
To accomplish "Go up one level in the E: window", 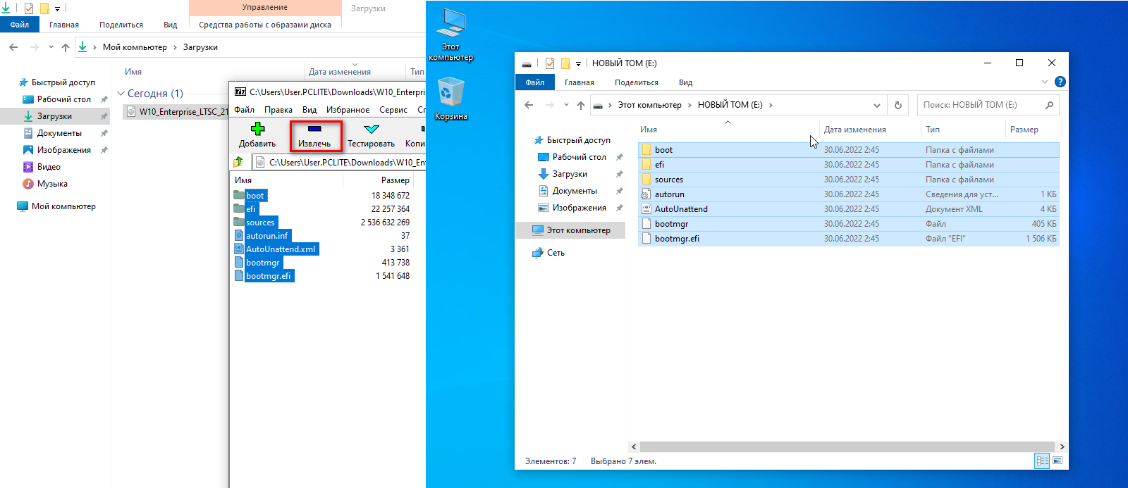I will tap(580, 106).
